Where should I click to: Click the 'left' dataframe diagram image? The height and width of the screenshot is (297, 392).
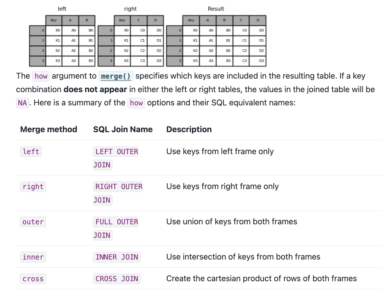click(x=62, y=41)
